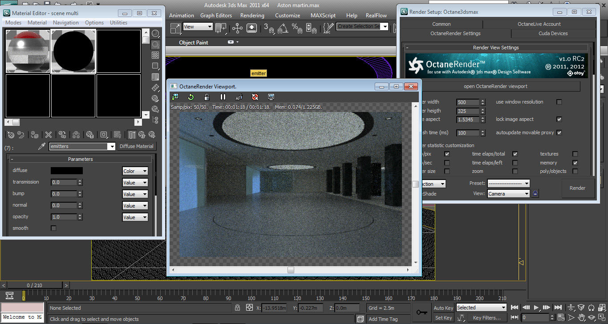Click Go Forward to Sibling icon
The width and height of the screenshot is (608, 324).
(152, 135)
